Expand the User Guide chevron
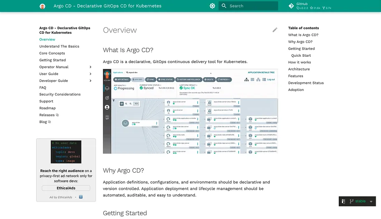 coord(91,74)
